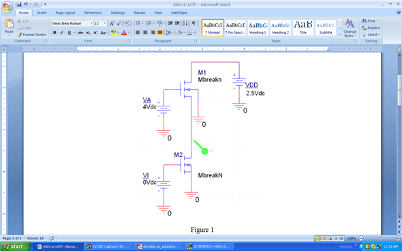Open the font name dropdown

72,23
